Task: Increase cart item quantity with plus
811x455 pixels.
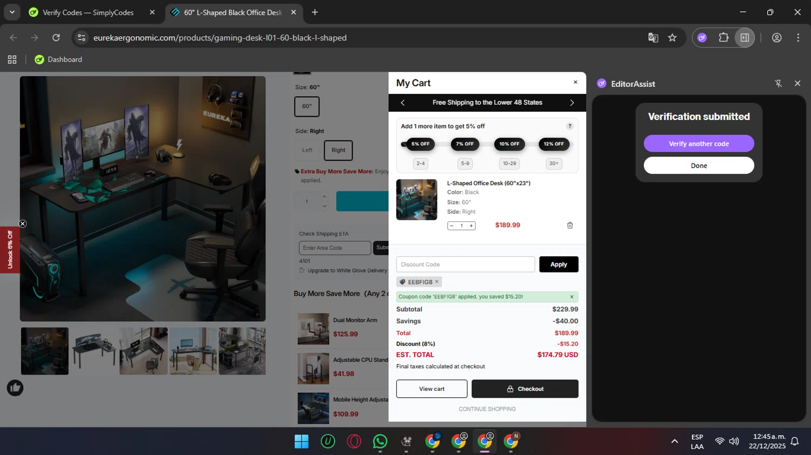Action: pos(471,226)
